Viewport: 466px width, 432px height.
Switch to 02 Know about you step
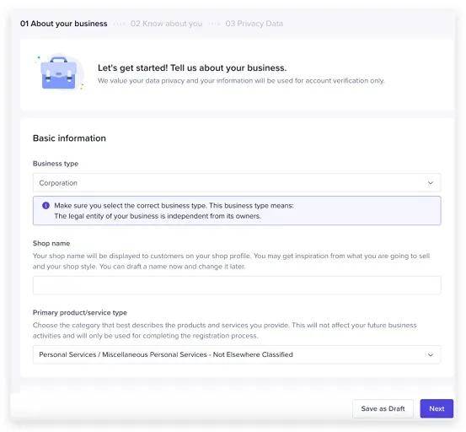166,24
